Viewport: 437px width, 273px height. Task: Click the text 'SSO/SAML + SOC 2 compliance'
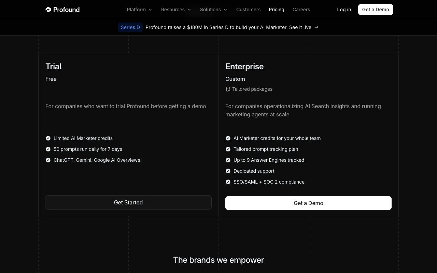click(x=269, y=182)
